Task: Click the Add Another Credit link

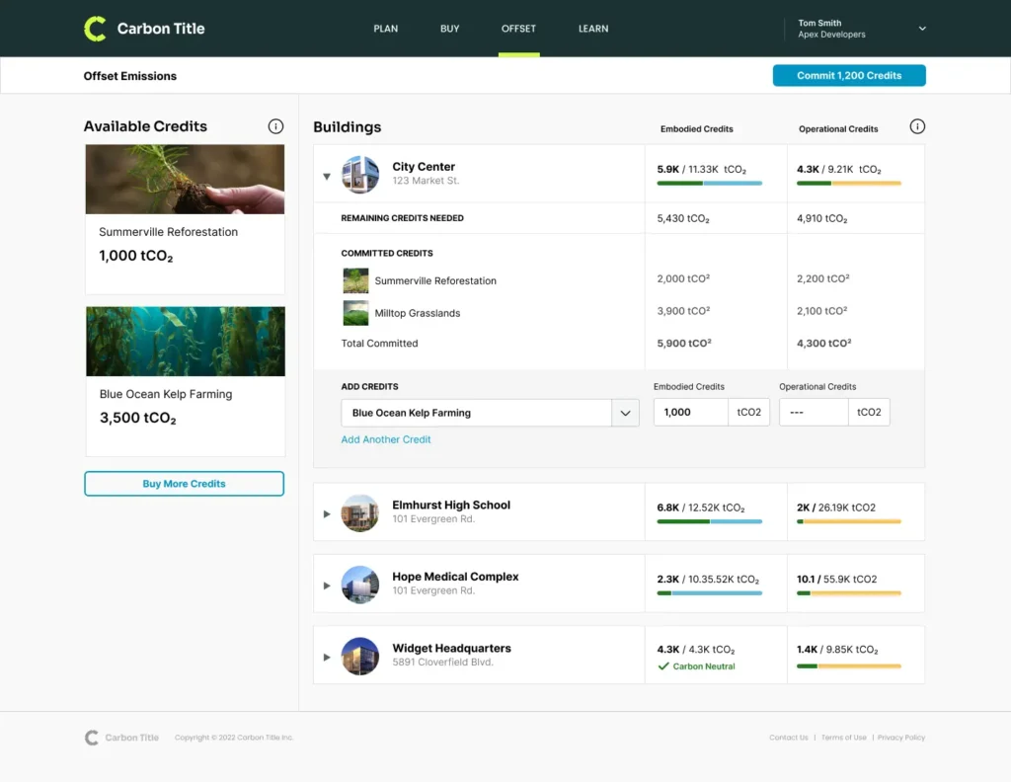Action: 386,439
